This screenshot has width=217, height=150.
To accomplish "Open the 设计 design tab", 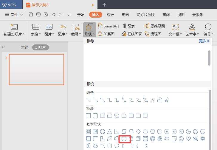I will [x=111, y=15].
